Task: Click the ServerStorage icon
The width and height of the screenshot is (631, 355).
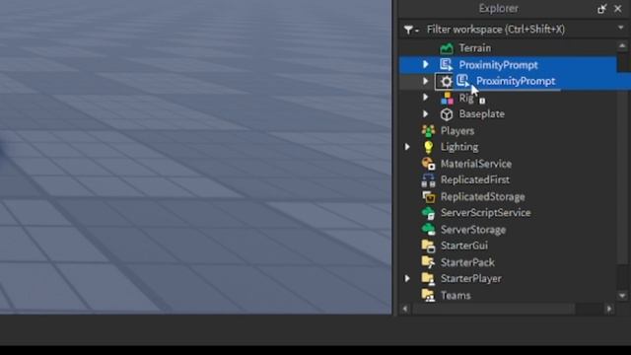Action: [428, 230]
